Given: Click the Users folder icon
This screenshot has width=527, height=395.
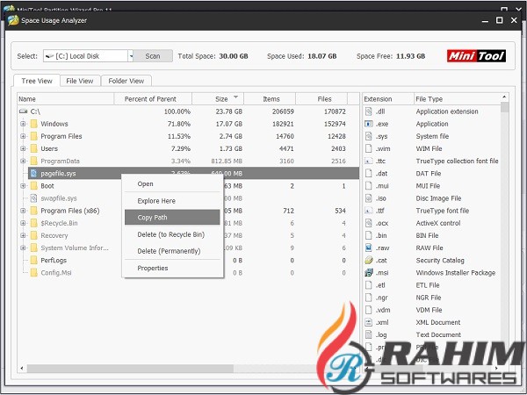Looking at the screenshot, I should pyautogui.click(x=33, y=149).
